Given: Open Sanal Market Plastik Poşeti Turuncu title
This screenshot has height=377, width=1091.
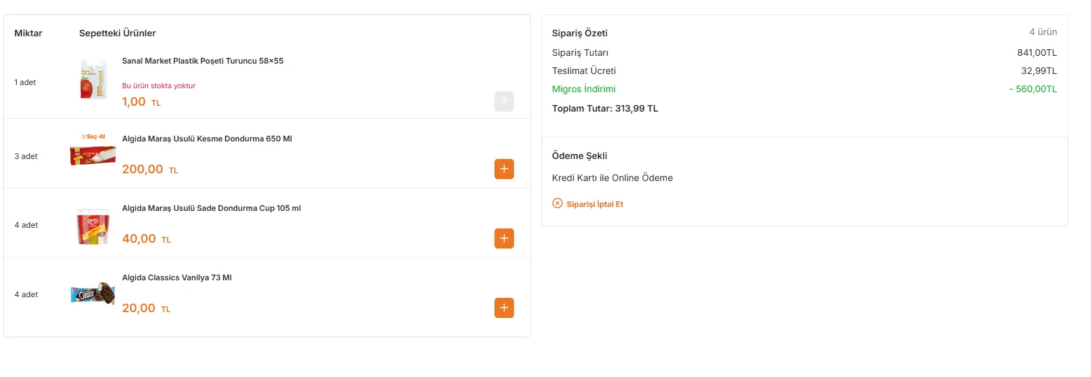Looking at the screenshot, I should (202, 61).
